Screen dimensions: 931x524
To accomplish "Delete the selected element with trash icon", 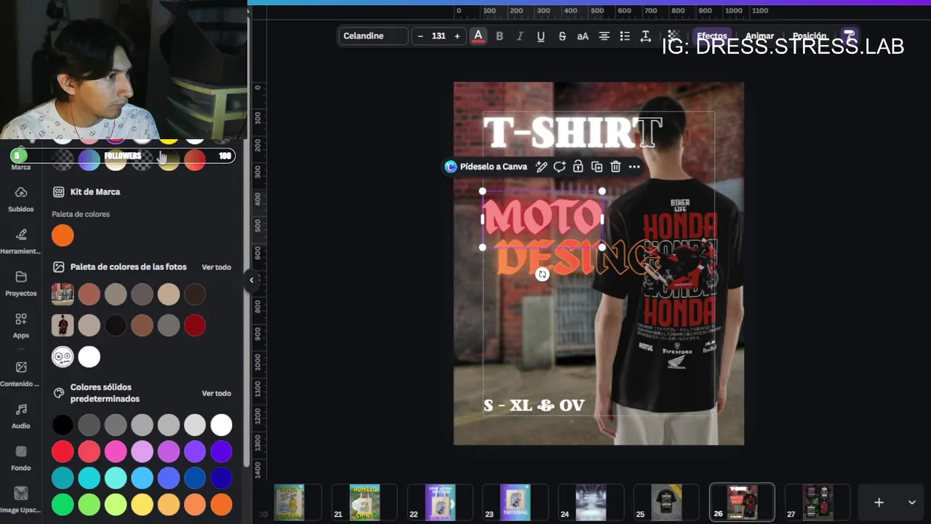I will pos(615,167).
